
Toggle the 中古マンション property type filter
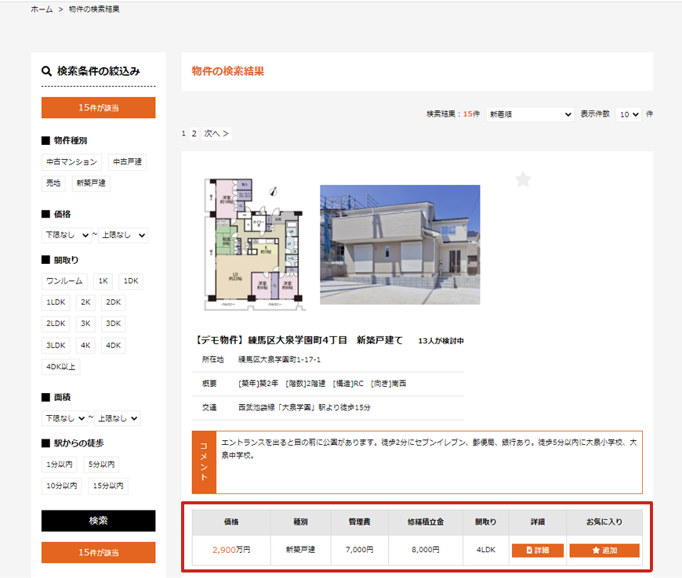pyautogui.click(x=71, y=162)
